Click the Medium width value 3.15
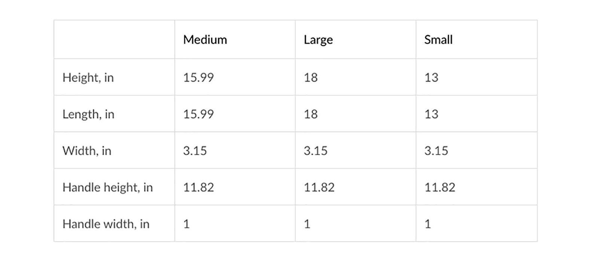 point(195,151)
